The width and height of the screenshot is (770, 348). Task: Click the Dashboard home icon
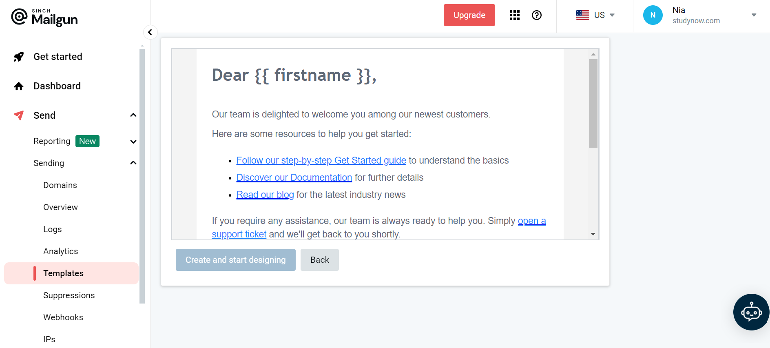click(x=19, y=86)
